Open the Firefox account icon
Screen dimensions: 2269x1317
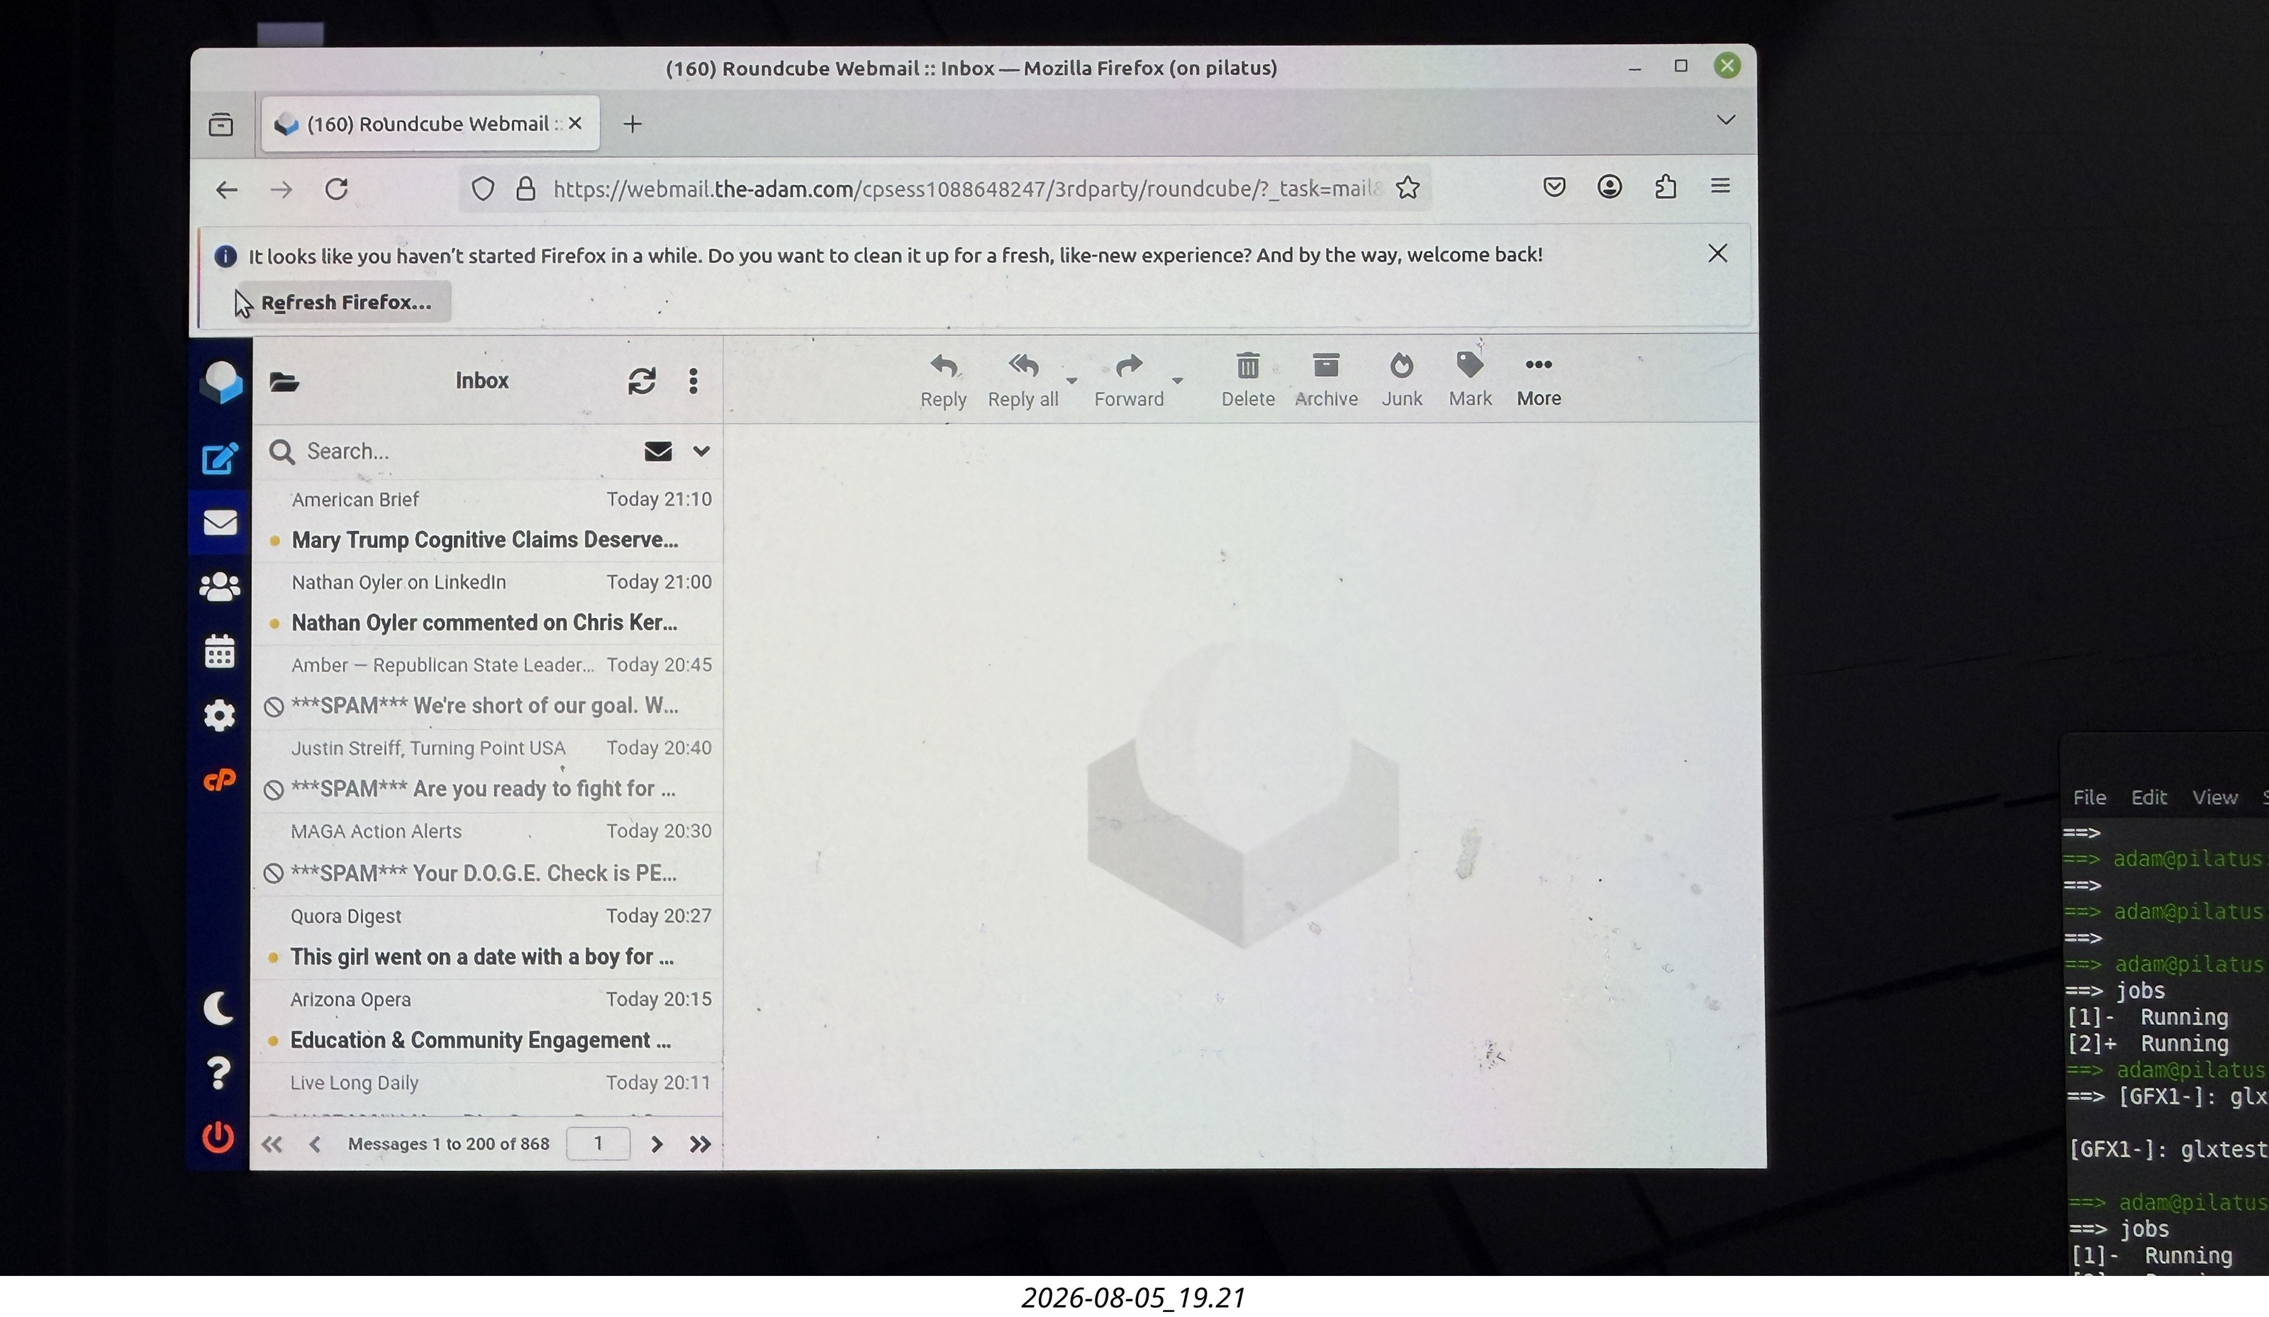(1609, 186)
